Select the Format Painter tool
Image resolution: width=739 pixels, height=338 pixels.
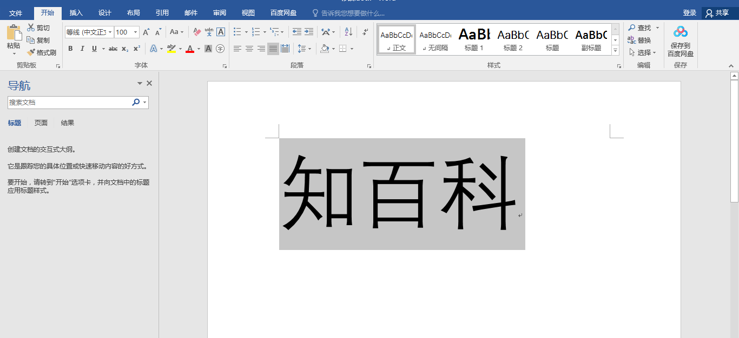pos(42,52)
